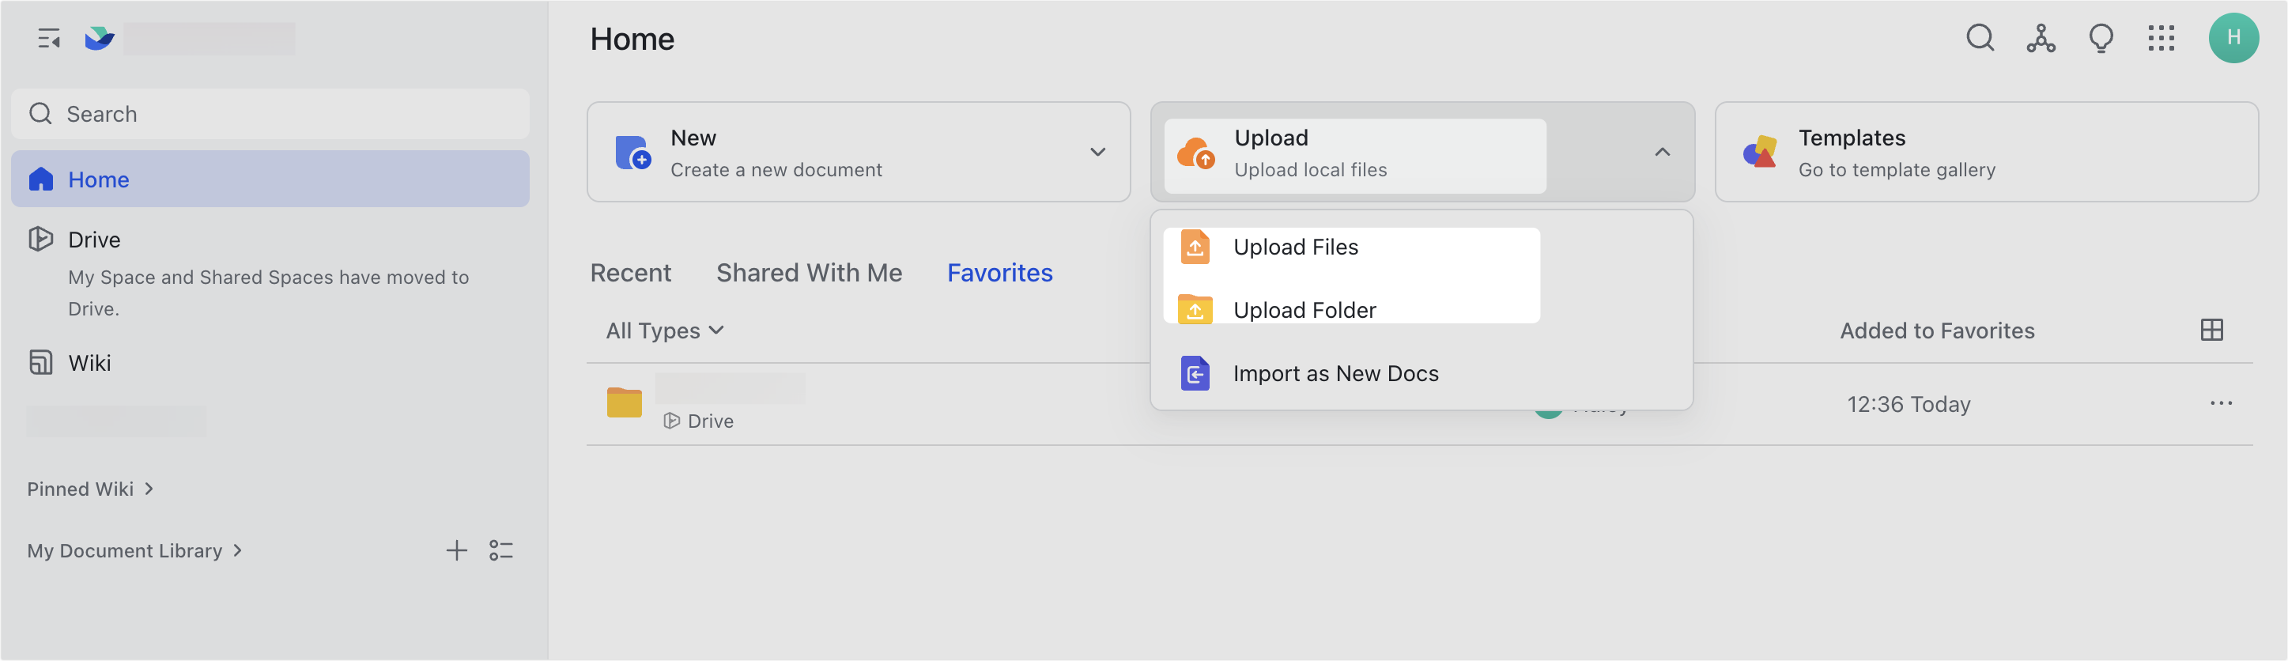Choose Import as New Docs option

(1334, 373)
